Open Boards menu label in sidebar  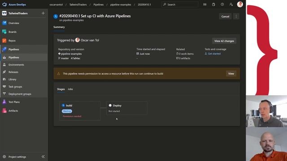tap(13, 32)
